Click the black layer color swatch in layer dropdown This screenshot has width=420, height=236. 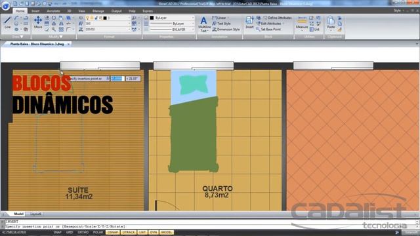pyautogui.click(x=105, y=18)
